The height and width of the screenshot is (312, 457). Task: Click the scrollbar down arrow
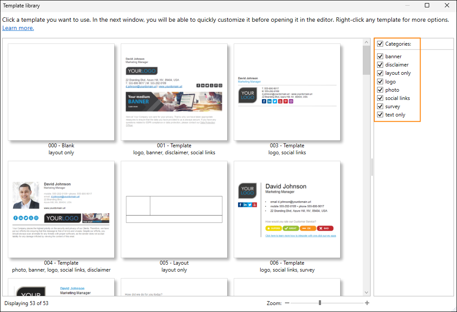[x=366, y=292]
